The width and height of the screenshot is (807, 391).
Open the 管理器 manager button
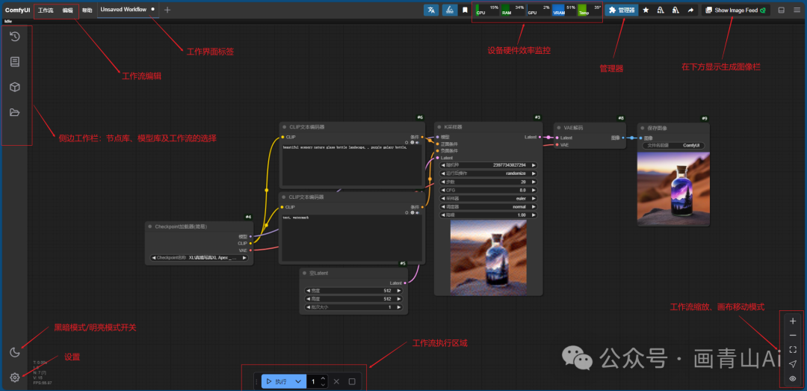[622, 10]
